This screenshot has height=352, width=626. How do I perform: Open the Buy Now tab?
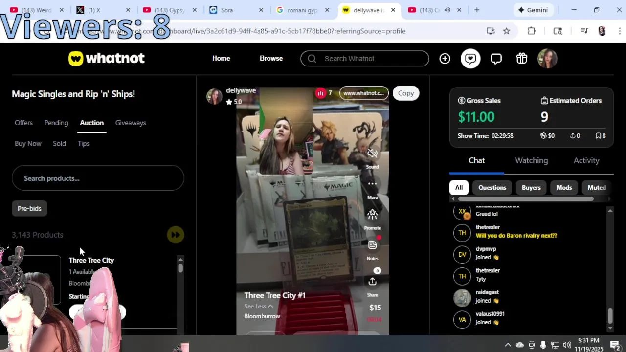[x=28, y=143]
